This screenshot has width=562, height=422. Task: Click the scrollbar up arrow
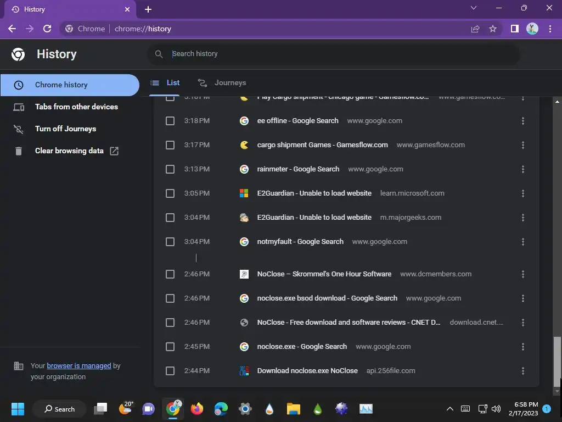tap(557, 102)
